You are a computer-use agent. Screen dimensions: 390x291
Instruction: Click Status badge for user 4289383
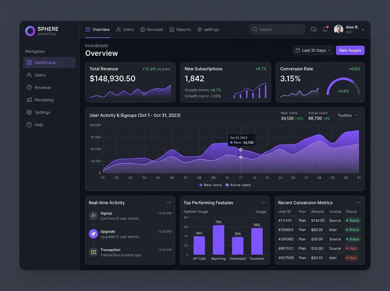(x=353, y=239)
